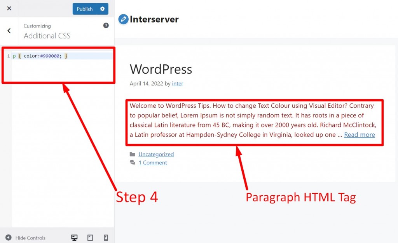This screenshot has width=398, height=243.
Task: Open publish settings gear icon
Action: [x=103, y=9]
